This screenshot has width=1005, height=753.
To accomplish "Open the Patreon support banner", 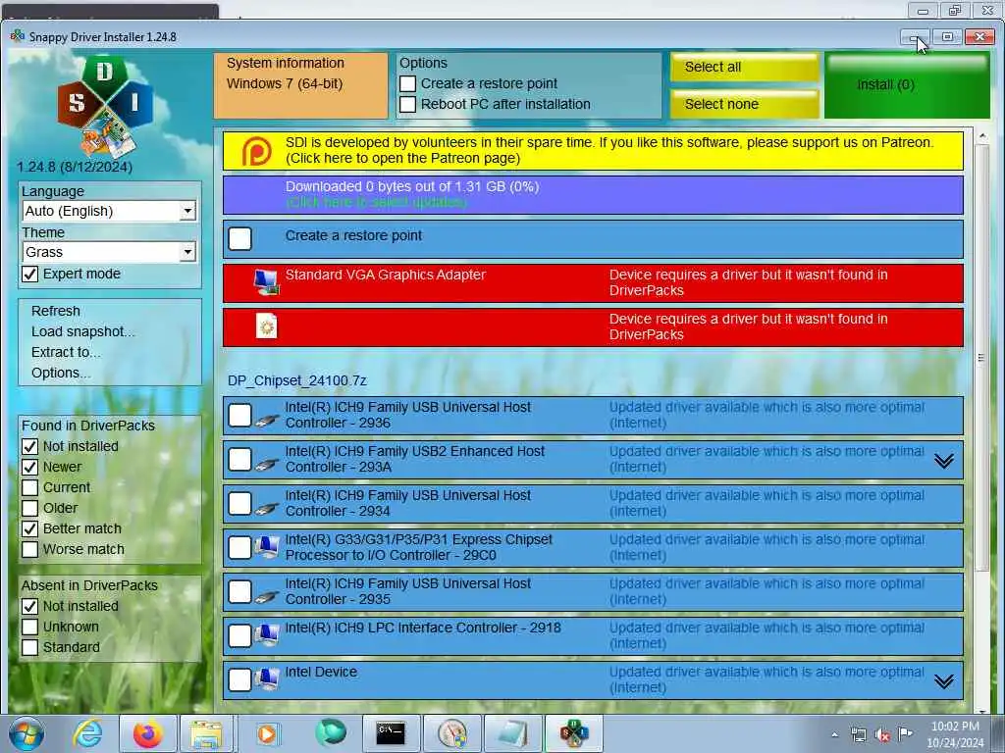I will (593, 151).
